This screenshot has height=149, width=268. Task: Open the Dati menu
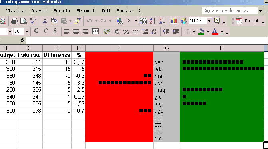click(106, 11)
